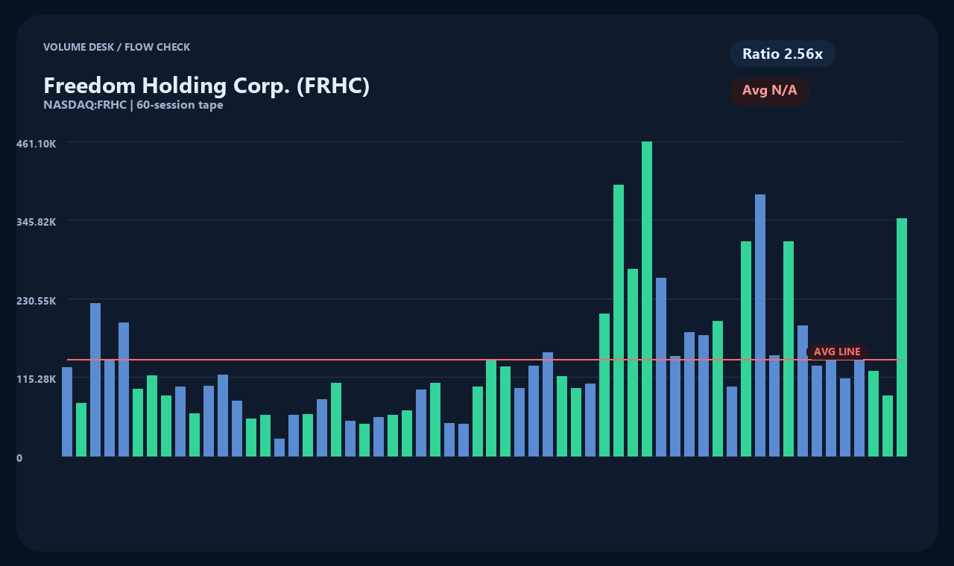The width and height of the screenshot is (954, 566).
Task: Click the Freedom Holding Corp. (FRHC) title
Action: click(206, 86)
